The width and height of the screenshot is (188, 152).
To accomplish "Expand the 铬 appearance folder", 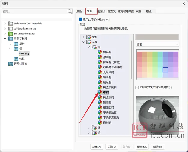I will click(x=89, y=128).
